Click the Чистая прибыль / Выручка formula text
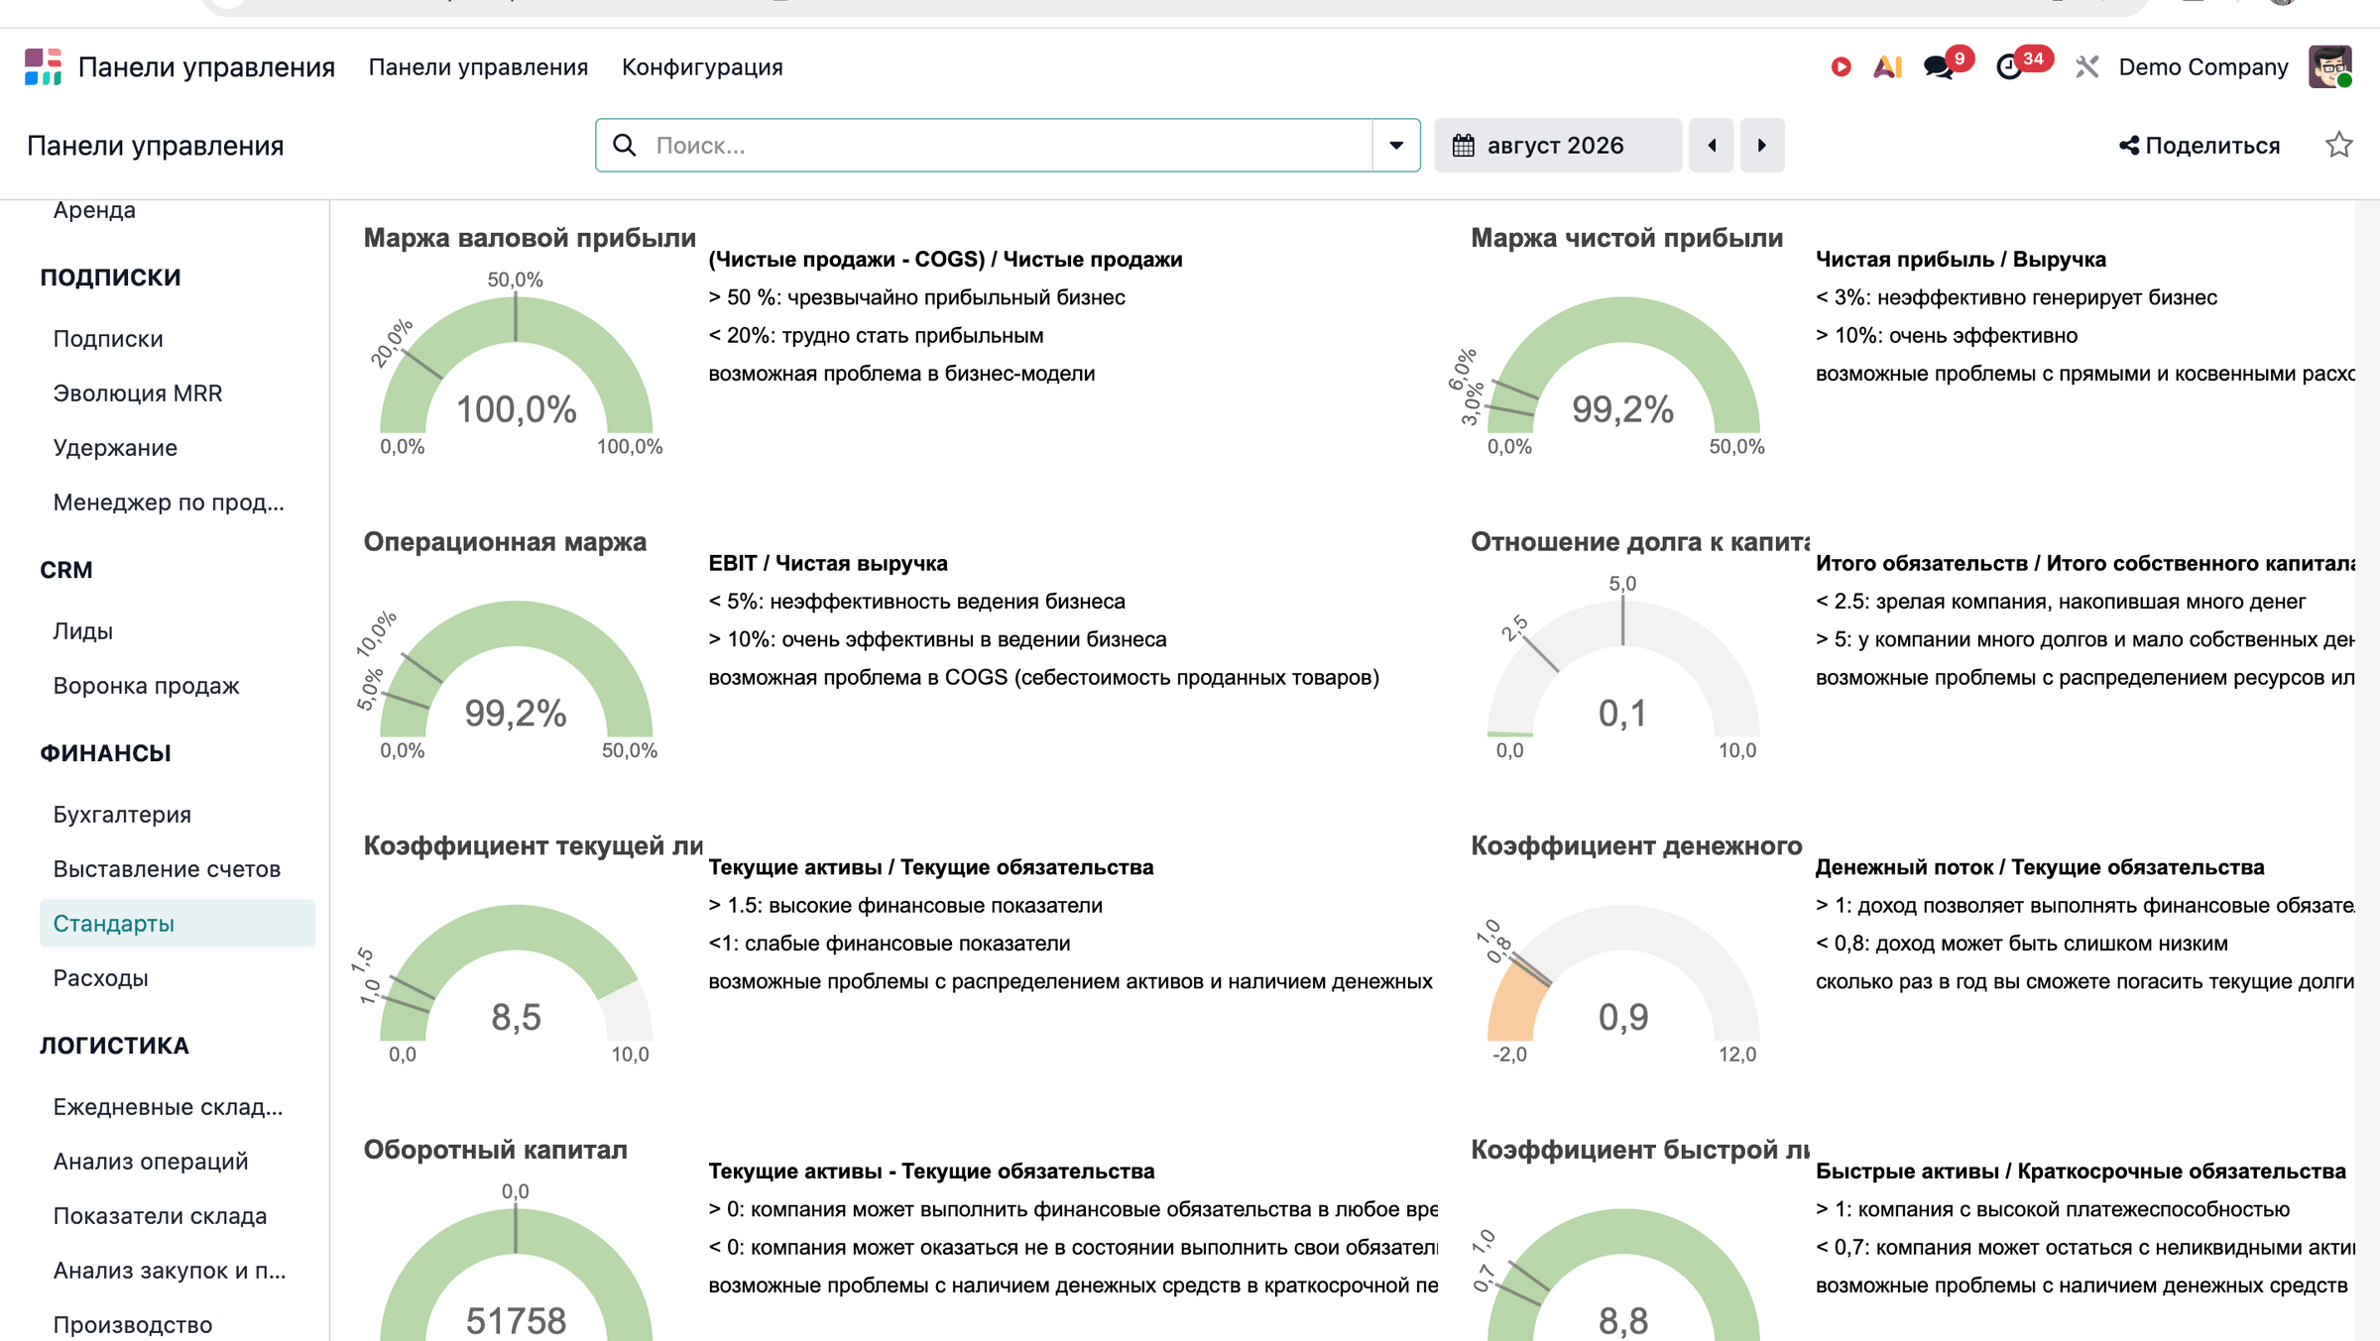 (1961, 260)
